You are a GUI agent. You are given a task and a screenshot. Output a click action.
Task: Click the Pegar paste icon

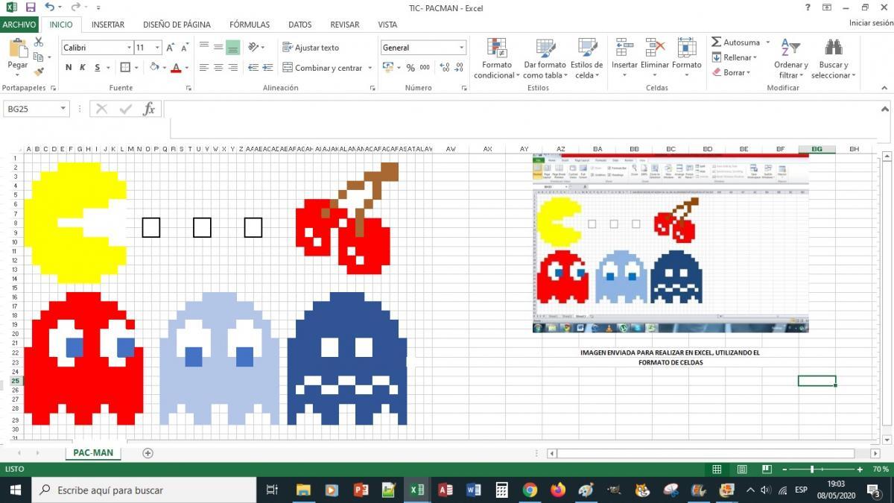click(x=17, y=50)
